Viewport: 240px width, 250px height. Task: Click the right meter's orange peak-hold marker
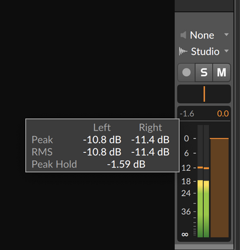click(x=206, y=168)
